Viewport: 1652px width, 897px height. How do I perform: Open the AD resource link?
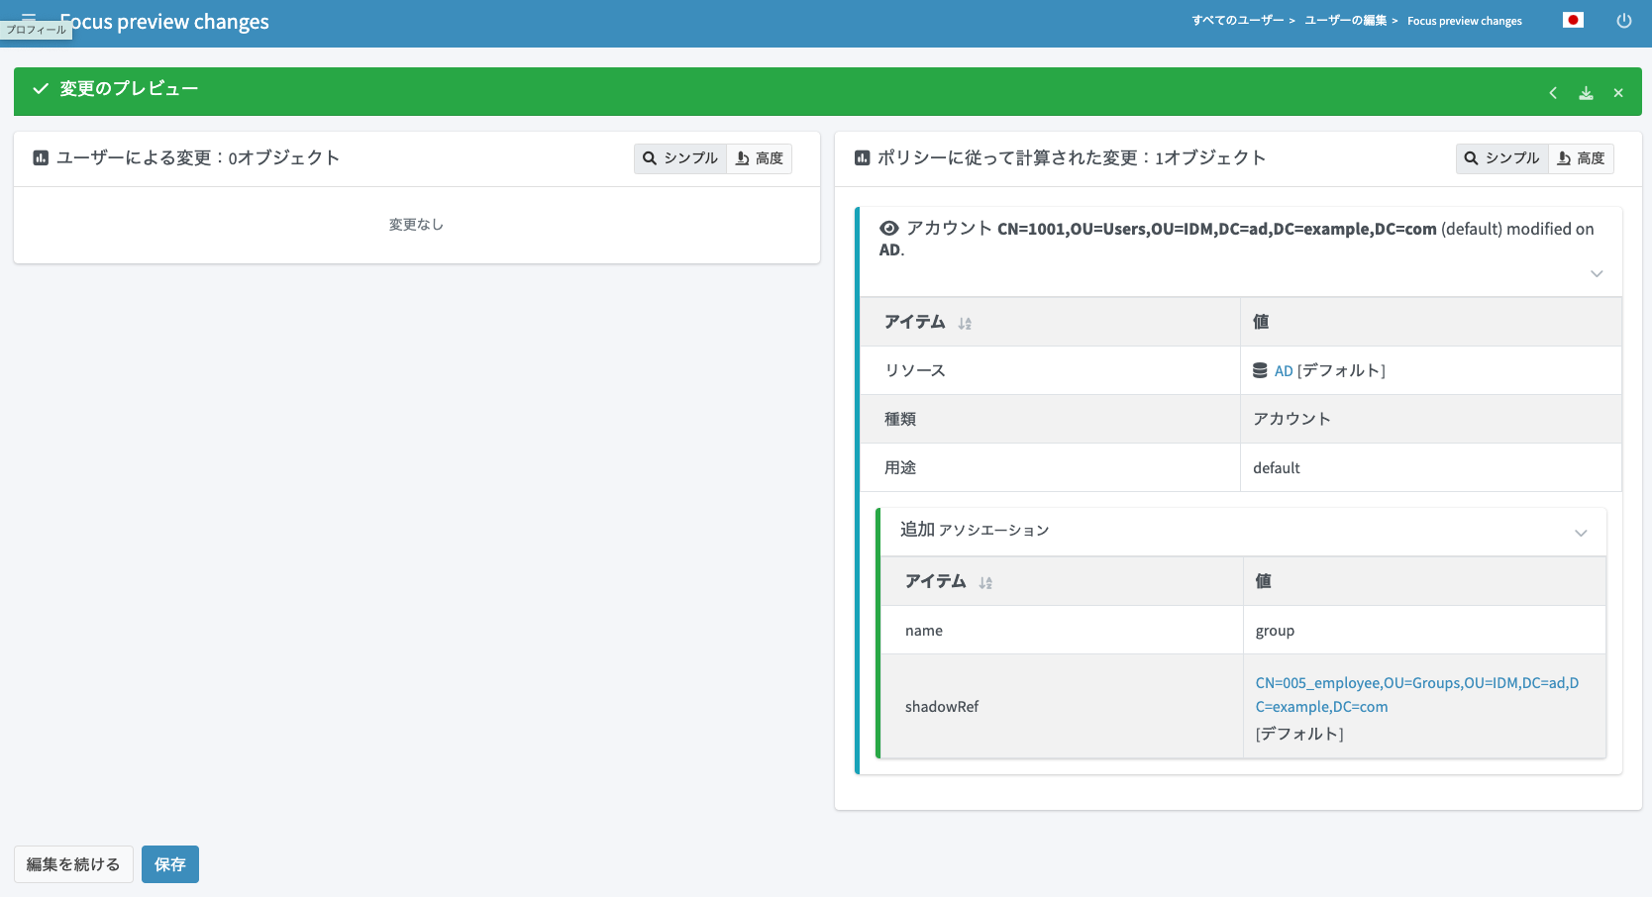[1284, 371]
